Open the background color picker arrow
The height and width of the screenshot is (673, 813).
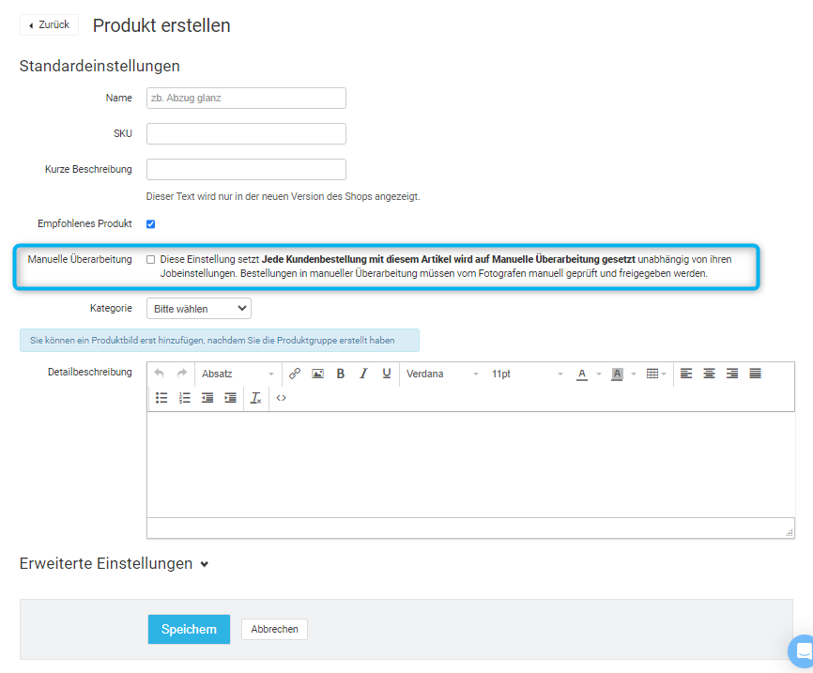point(634,374)
